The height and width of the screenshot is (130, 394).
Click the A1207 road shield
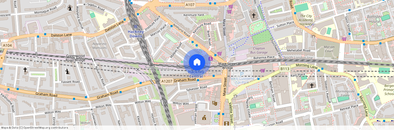166,81
